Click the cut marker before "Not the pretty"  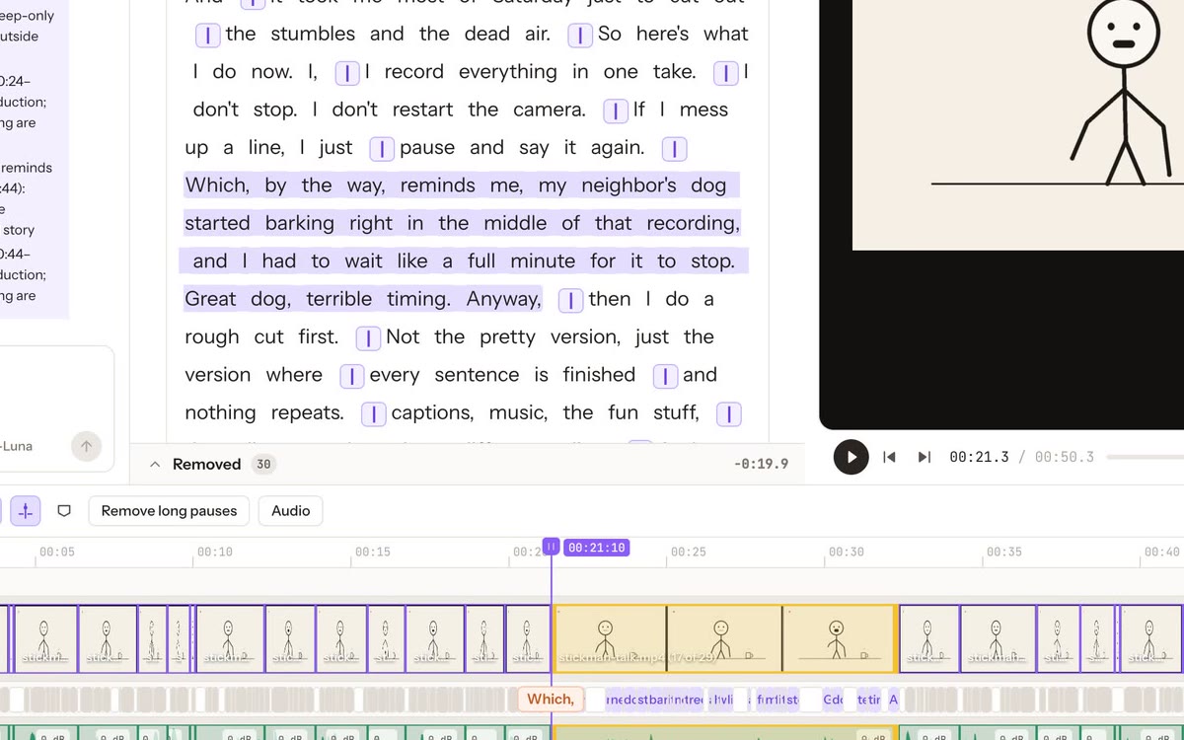click(368, 338)
